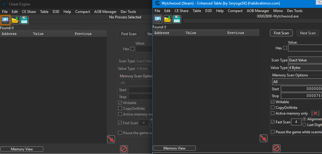
Task: Click red arrow add-address icon in Wytchwood window
Action: 264,138
